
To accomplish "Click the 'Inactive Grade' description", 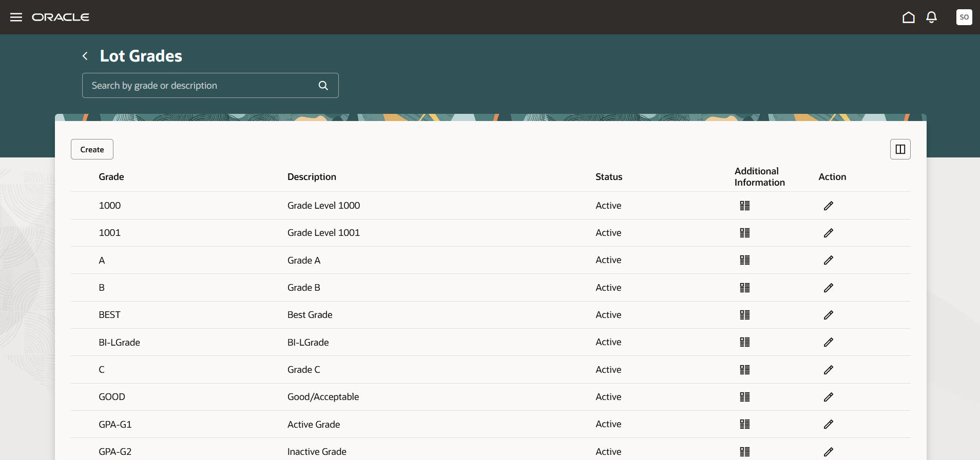I will [317, 452].
